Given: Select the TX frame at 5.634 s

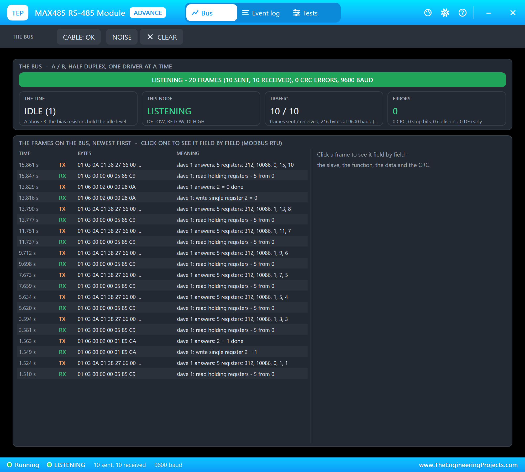Looking at the screenshot, I should (162, 297).
